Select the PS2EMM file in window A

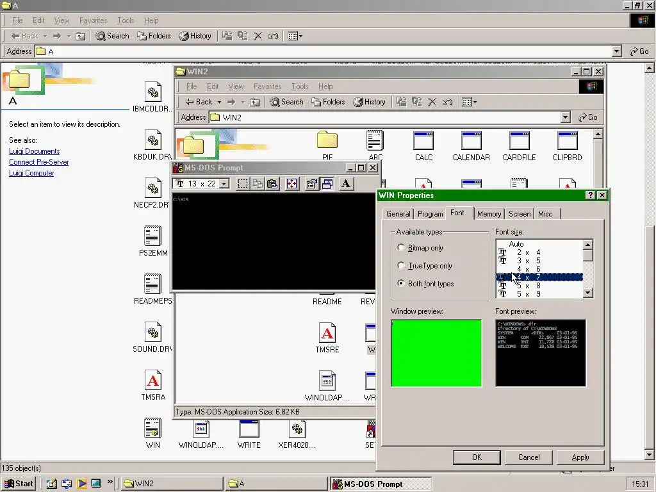pyautogui.click(x=153, y=241)
